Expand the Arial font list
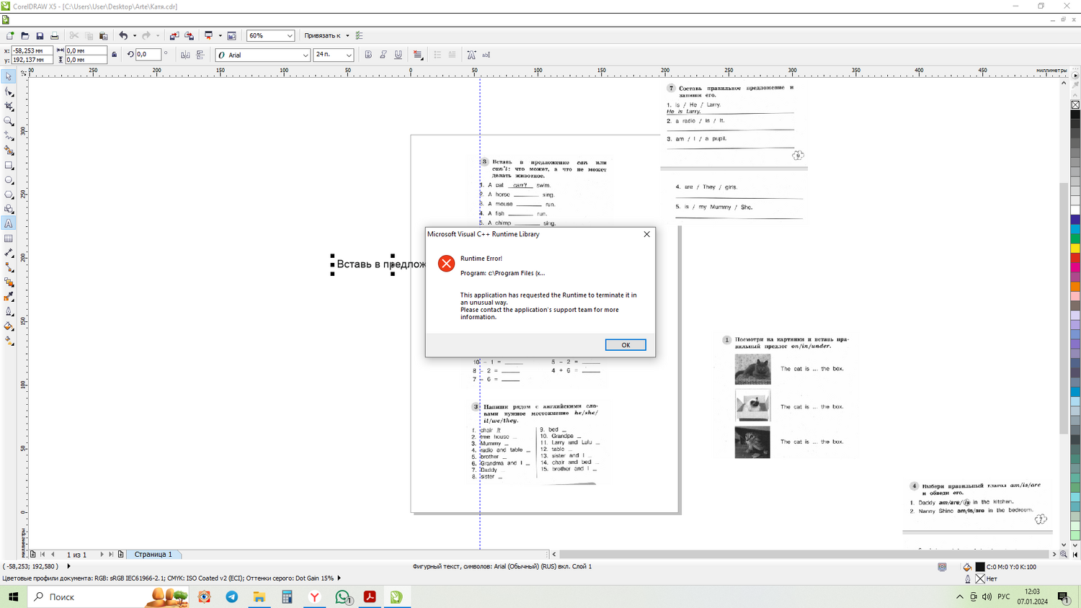 (x=305, y=55)
